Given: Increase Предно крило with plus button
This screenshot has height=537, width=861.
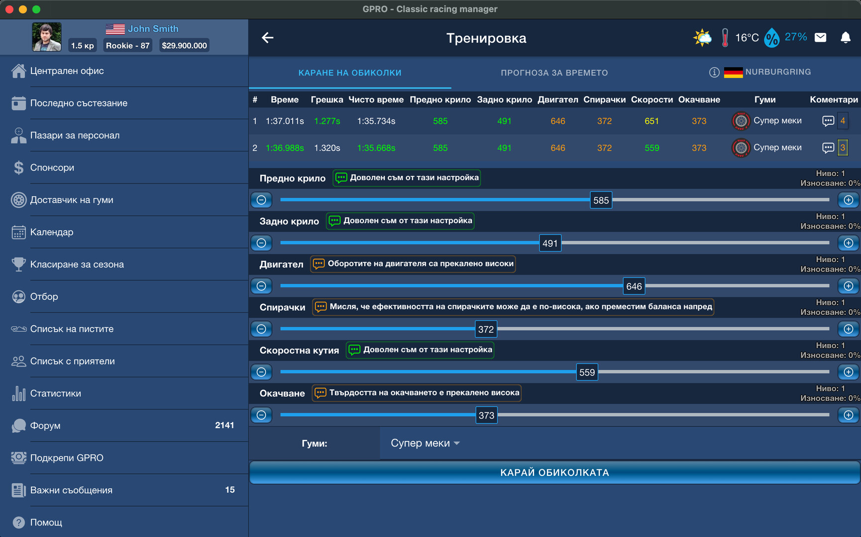Looking at the screenshot, I should pyautogui.click(x=849, y=200).
